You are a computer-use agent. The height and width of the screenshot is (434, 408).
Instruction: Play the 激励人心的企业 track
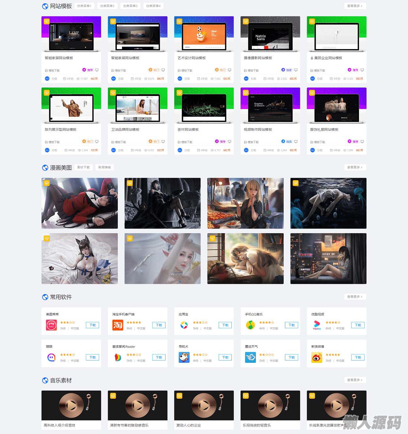pos(204,405)
